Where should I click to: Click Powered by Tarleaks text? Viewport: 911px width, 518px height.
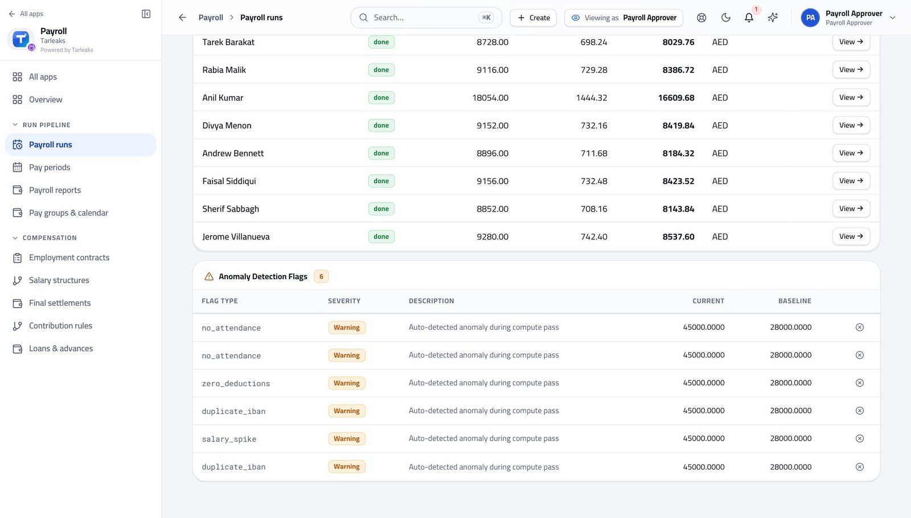pos(67,50)
